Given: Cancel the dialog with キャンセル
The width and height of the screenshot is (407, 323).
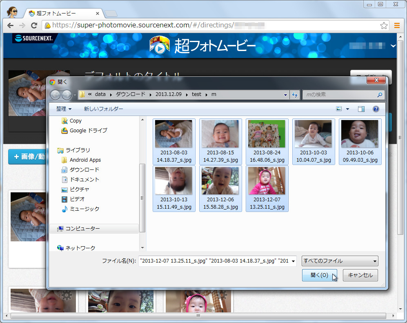Looking at the screenshot, I should click(x=360, y=275).
